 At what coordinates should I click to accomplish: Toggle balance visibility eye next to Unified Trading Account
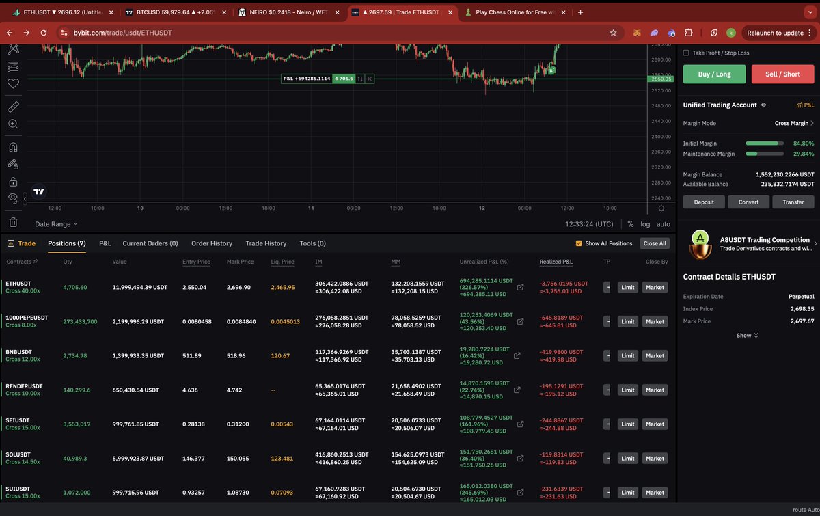coord(764,105)
